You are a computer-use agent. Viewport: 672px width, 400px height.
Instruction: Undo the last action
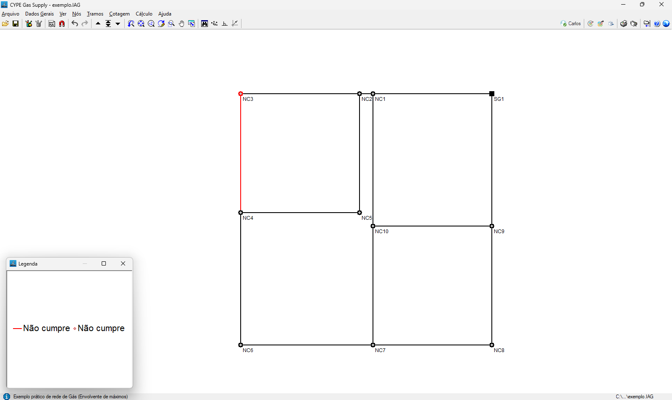click(x=75, y=24)
